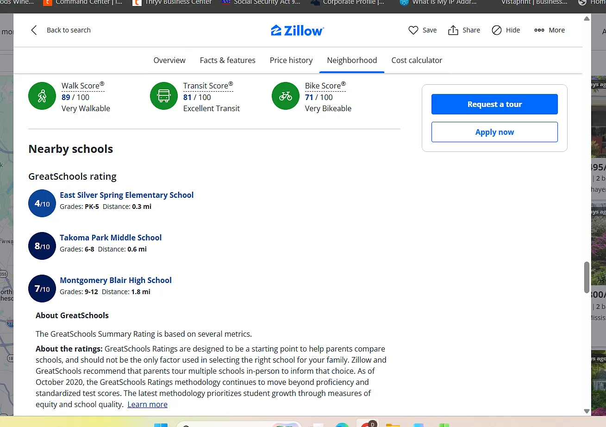Click the Zillow logo

pyautogui.click(x=297, y=31)
